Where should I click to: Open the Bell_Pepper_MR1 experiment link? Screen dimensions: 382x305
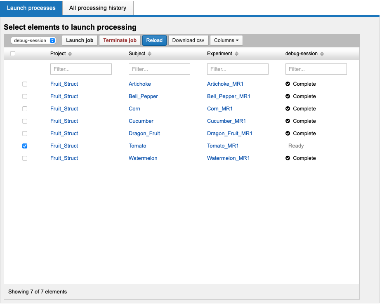pos(229,96)
